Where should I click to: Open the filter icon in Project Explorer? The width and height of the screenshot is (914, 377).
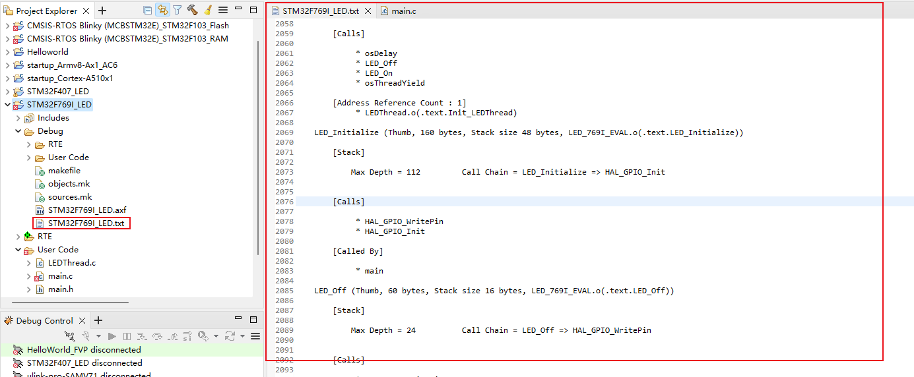tap(177, 11)
